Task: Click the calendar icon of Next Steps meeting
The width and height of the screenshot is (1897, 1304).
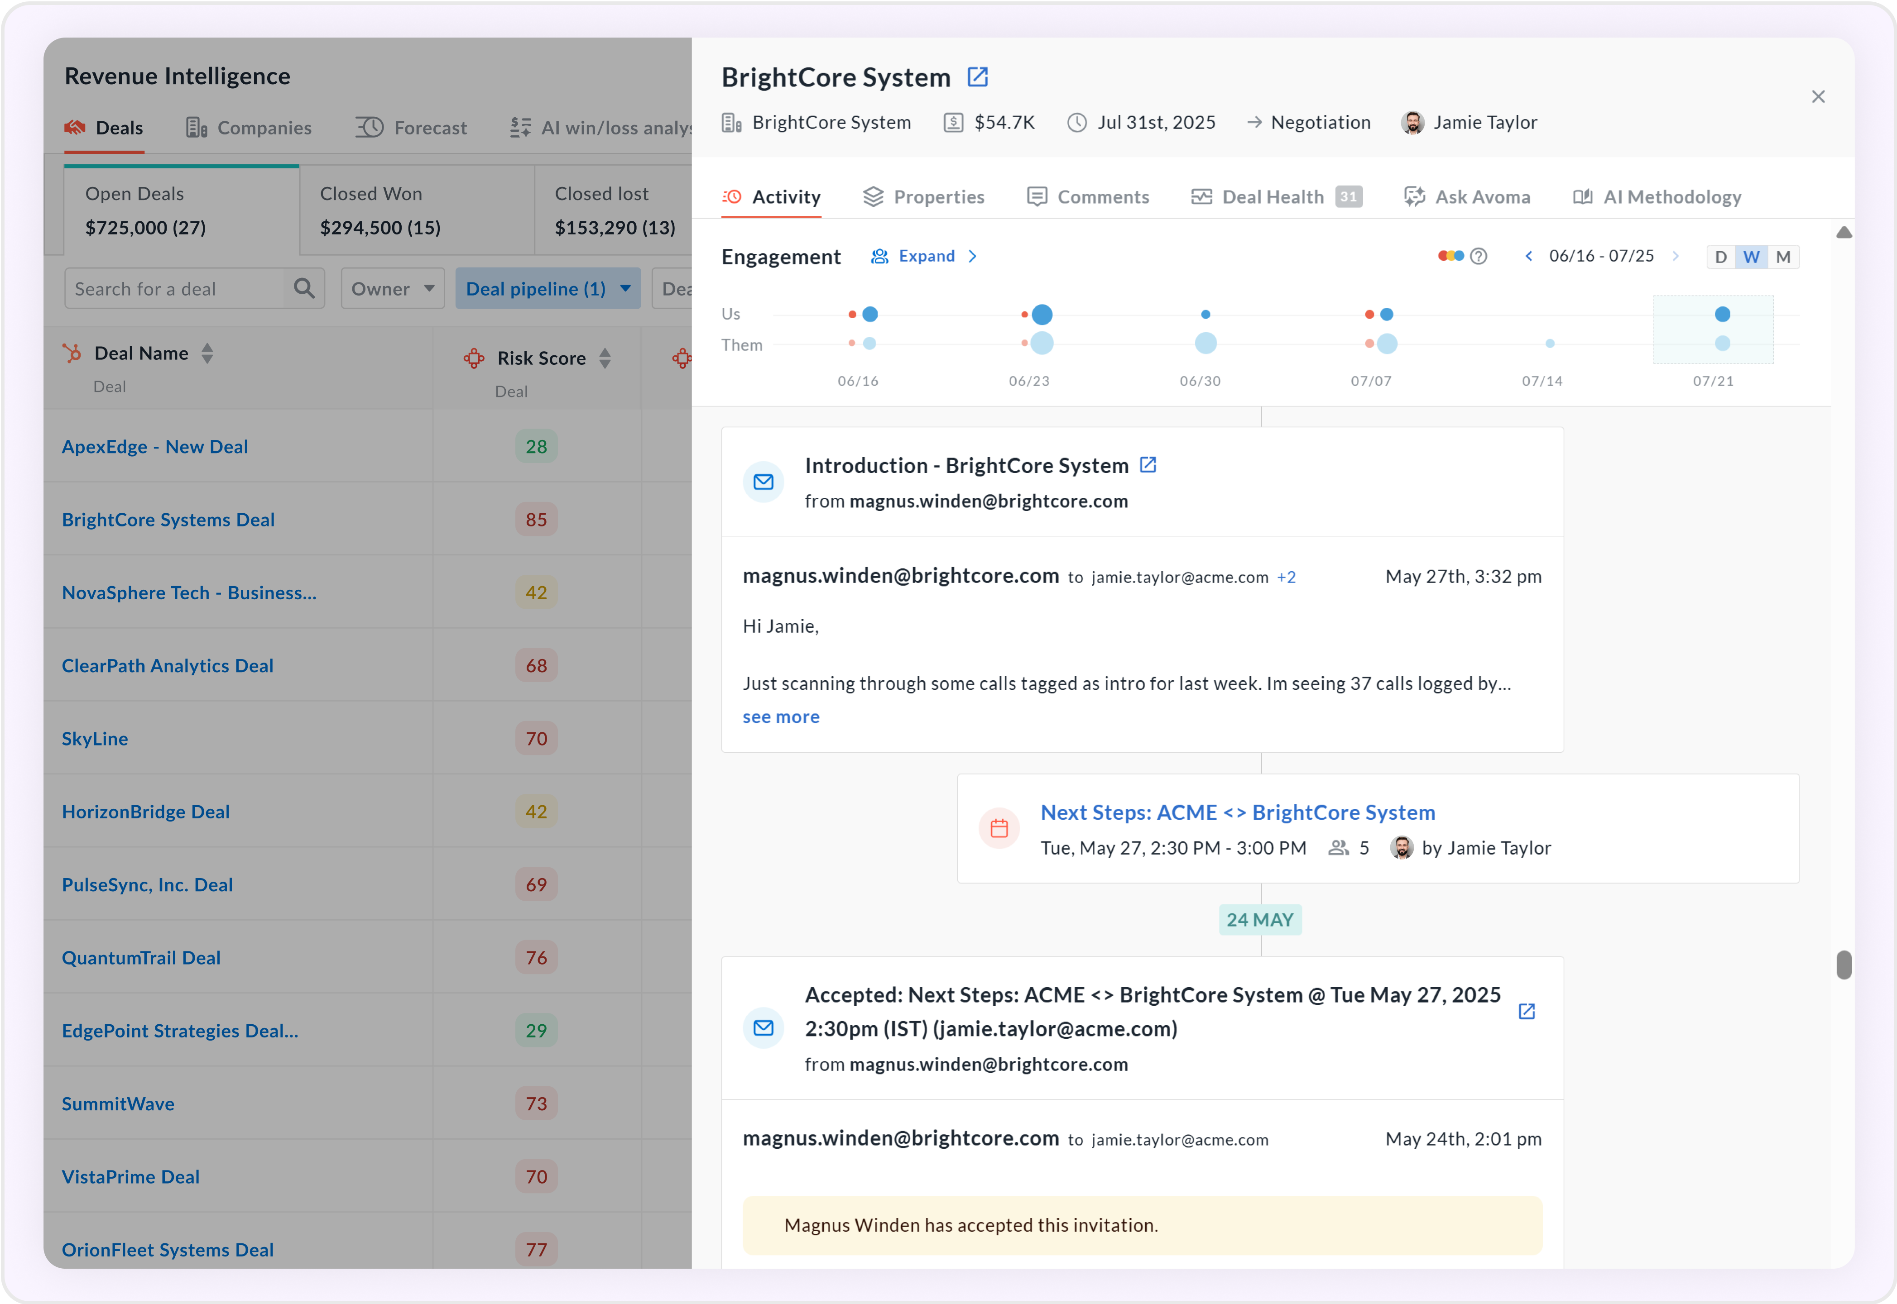Action: (x=999, y=828)
